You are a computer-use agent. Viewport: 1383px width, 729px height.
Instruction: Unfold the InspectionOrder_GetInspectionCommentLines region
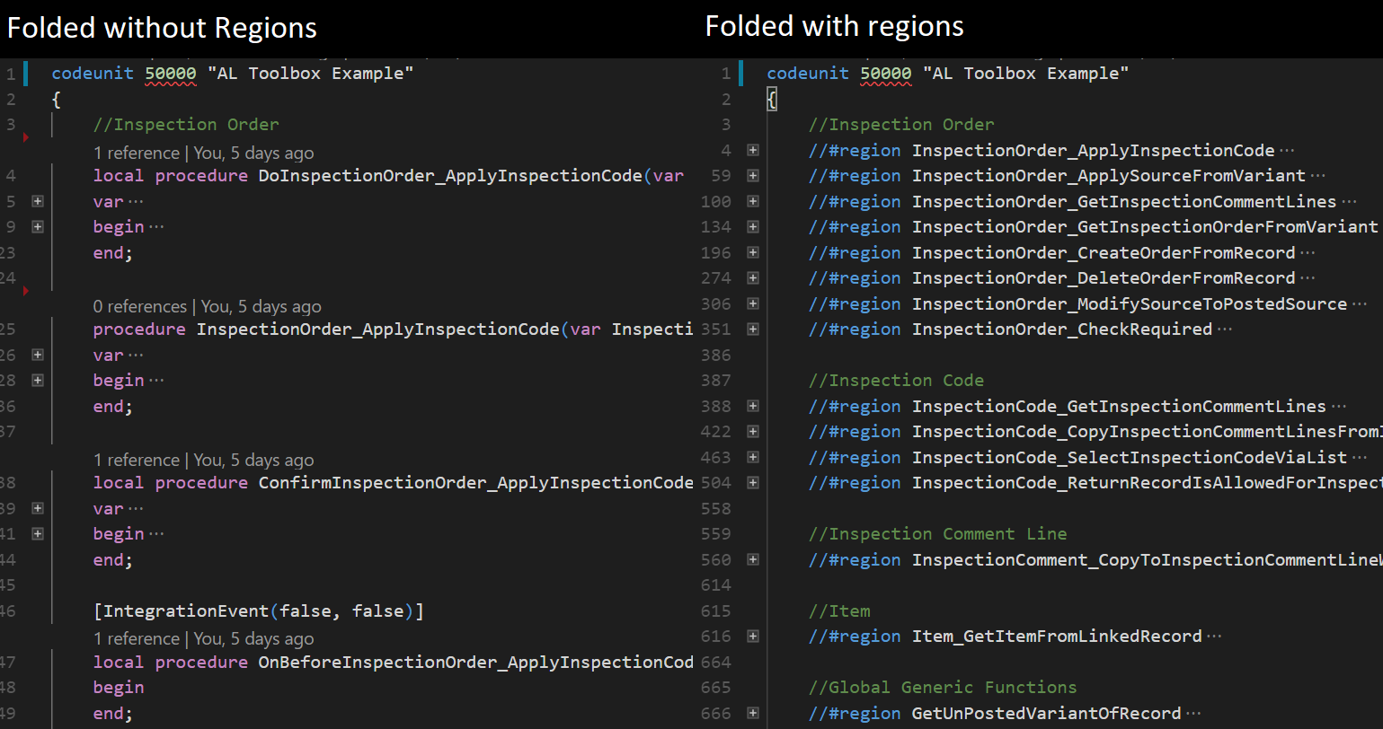(753, 202)
